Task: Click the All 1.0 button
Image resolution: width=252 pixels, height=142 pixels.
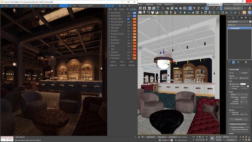Action: click(122, 65)
